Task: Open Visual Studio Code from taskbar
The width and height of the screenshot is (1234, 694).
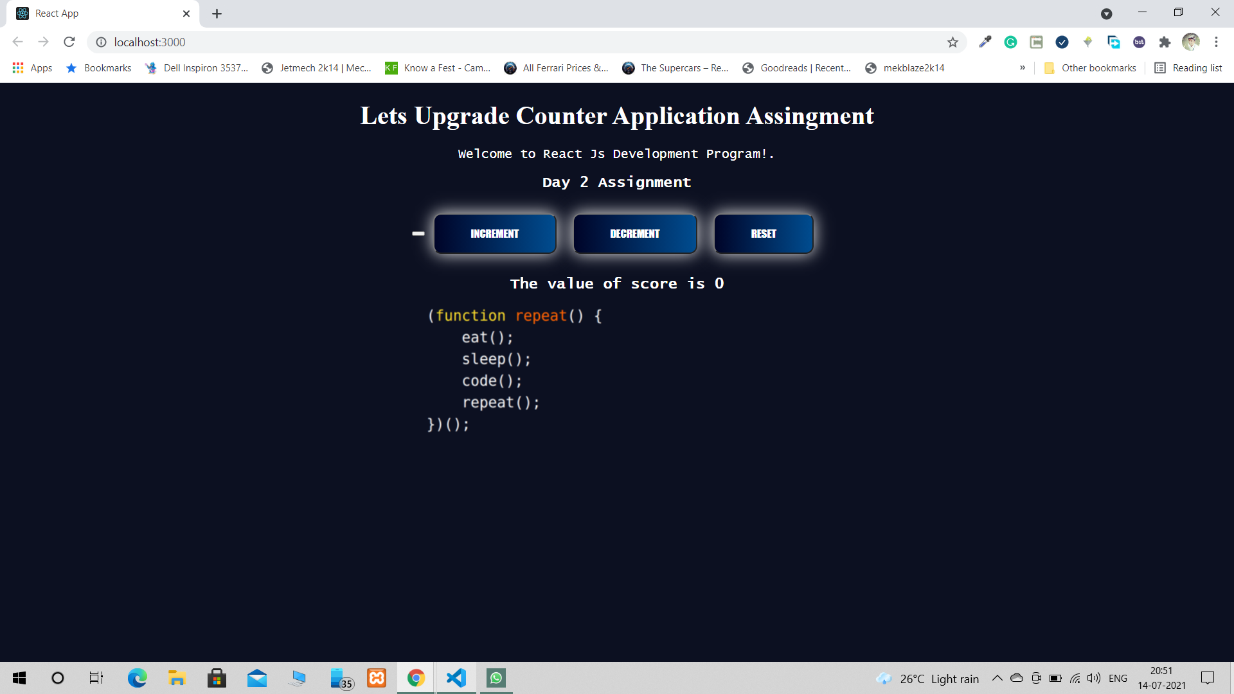Action: point(456,678)
